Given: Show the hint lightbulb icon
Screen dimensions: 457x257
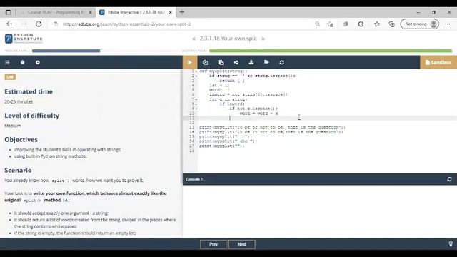Looking at the screenshot, I should (451, 244).
